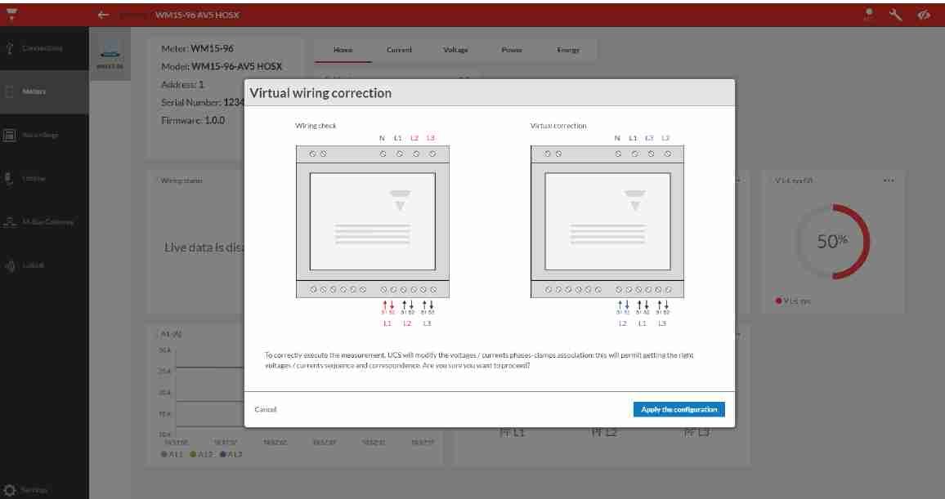The width and height of the screenshot is (945, 499).
Task: Open the wrench tools icon
Action: tap(896, 15)
